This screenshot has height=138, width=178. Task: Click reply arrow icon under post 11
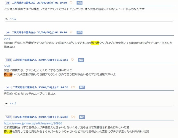6,103
